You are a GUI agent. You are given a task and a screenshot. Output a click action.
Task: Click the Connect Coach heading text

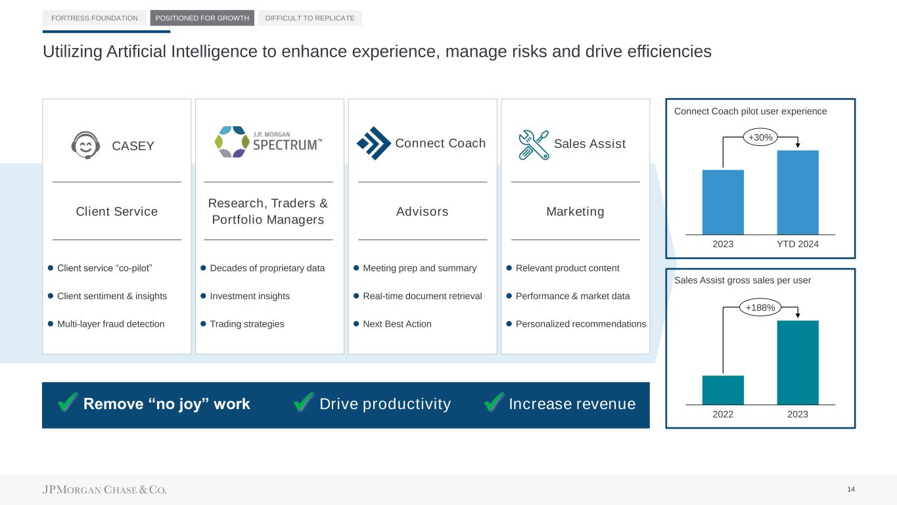440,143
